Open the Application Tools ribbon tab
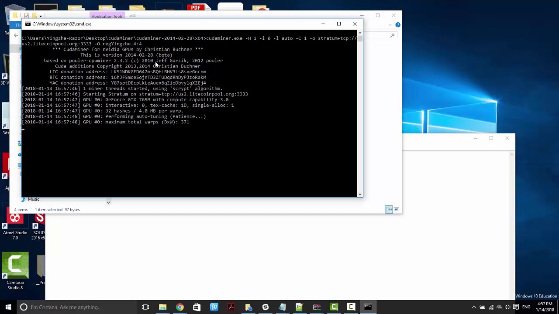 click(107, 16)
